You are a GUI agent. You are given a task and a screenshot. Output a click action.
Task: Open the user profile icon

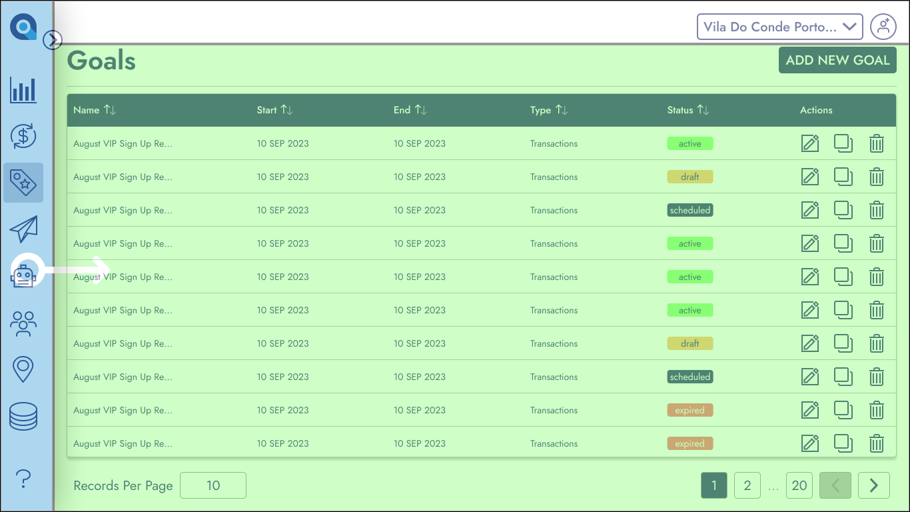(x=883, y=27)
